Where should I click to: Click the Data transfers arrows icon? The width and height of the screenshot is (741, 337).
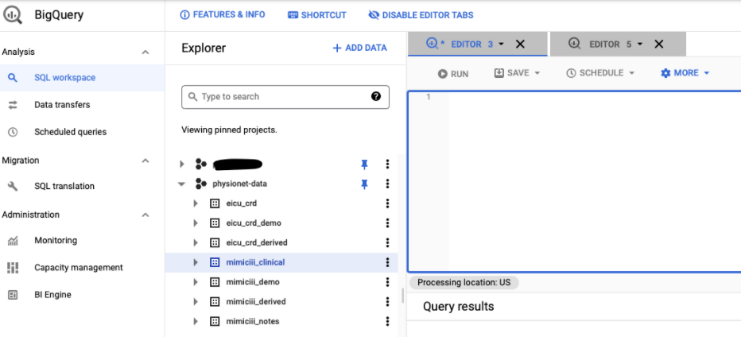13,105
